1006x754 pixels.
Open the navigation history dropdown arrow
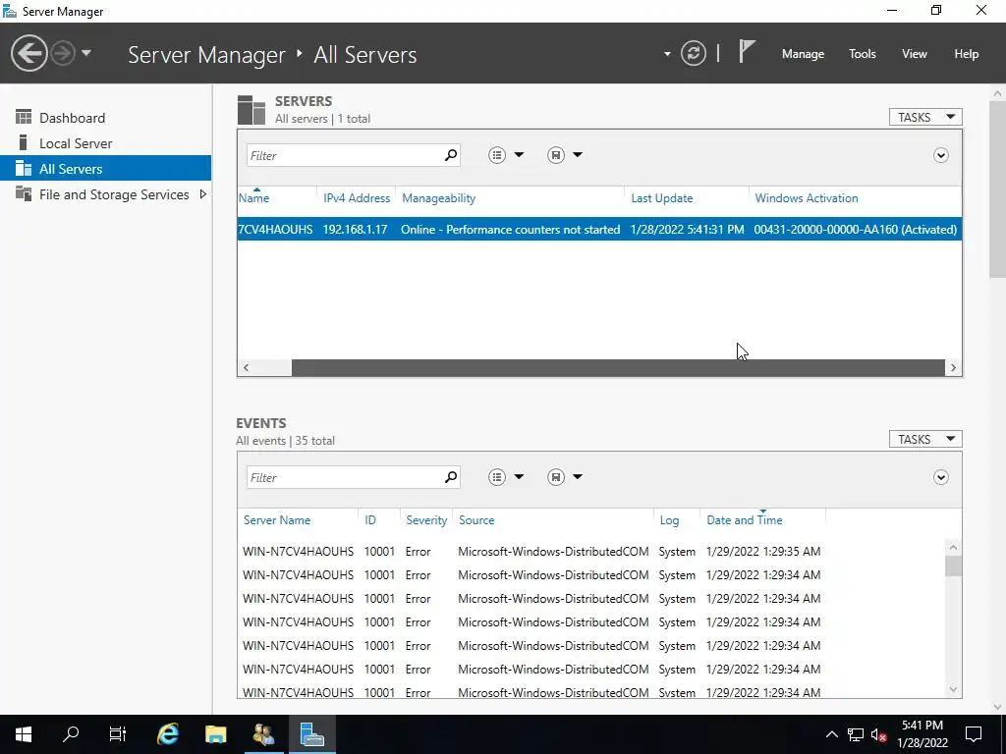click(86, 53)
